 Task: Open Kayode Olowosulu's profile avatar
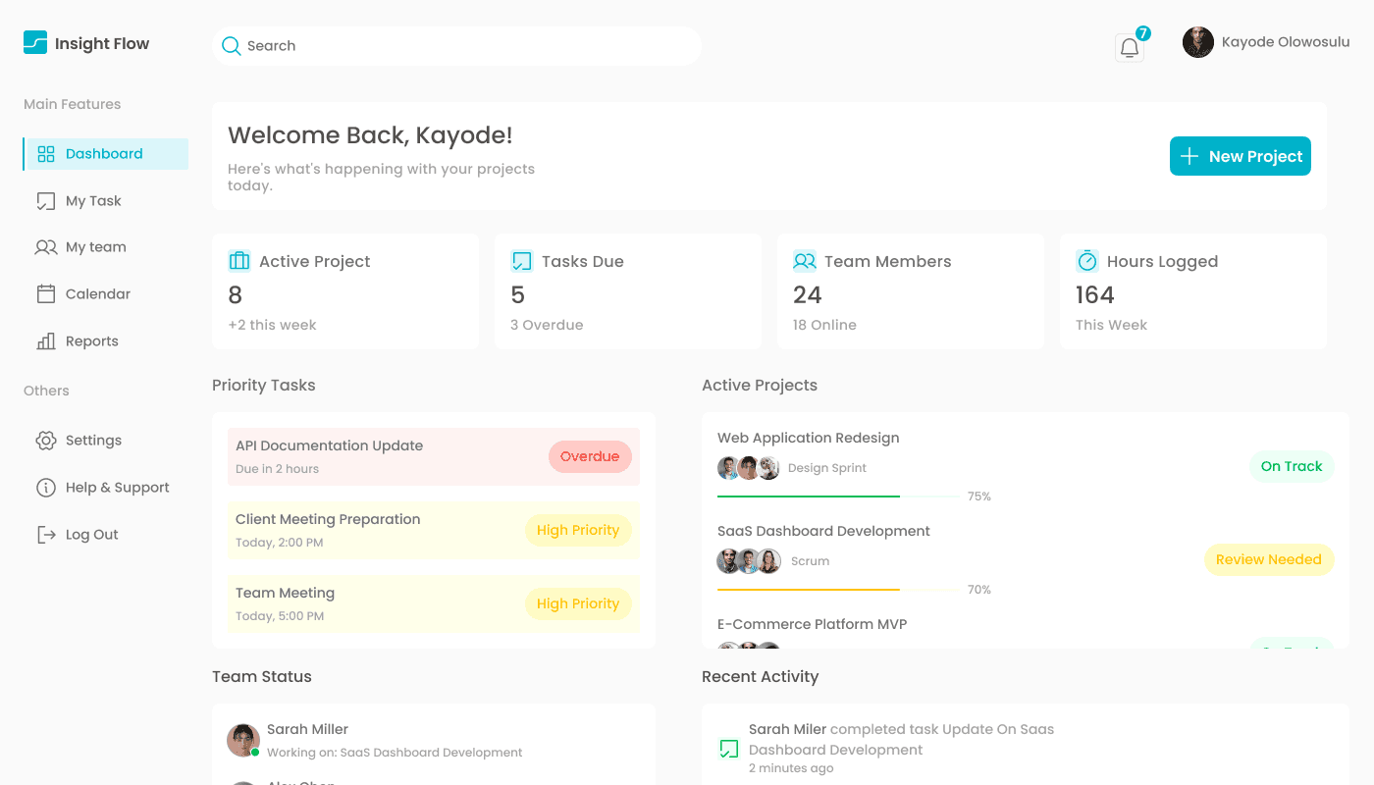1197,42
